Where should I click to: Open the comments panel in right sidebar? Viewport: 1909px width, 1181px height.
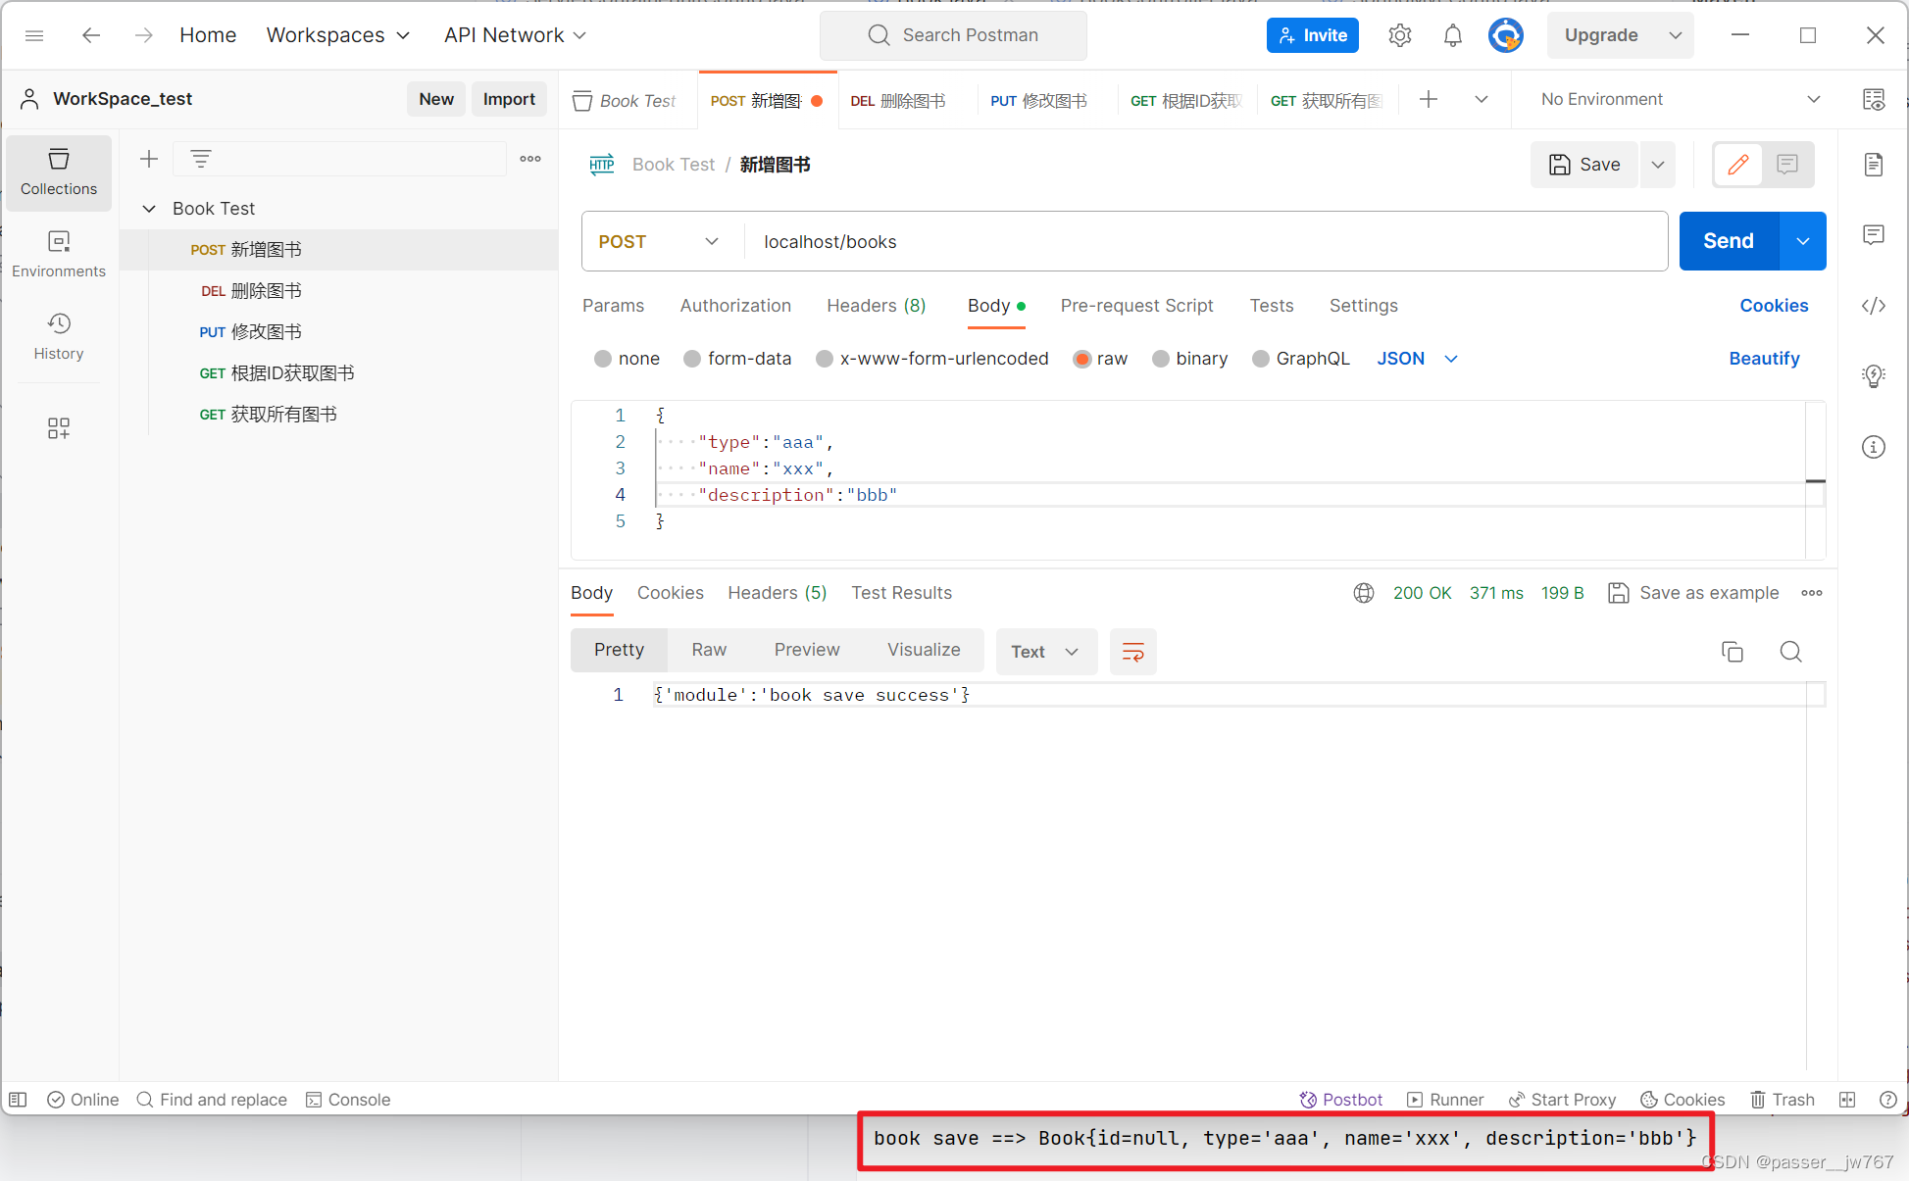coord(1874,235)
